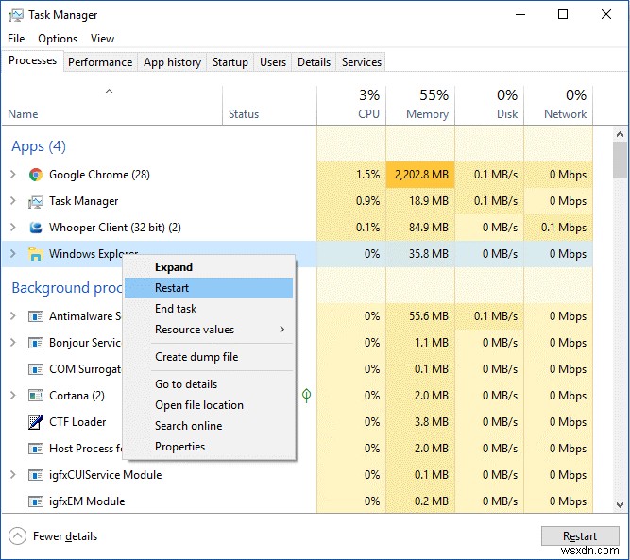Click the Cortana process icon
630x560 pixels.
(x=36, y=396)
